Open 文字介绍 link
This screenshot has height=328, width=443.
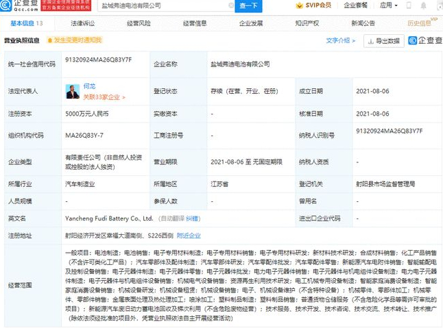(340, 40)
